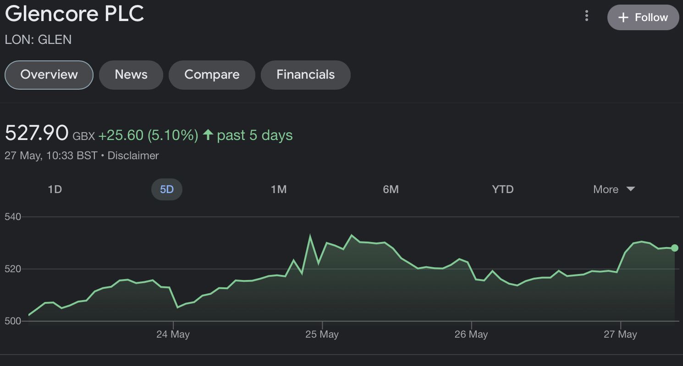The height and width of the screenshot is (366, 683).
Task: Open the Disclaimer link
Action: pyautogui.click(x=133, y=156)
